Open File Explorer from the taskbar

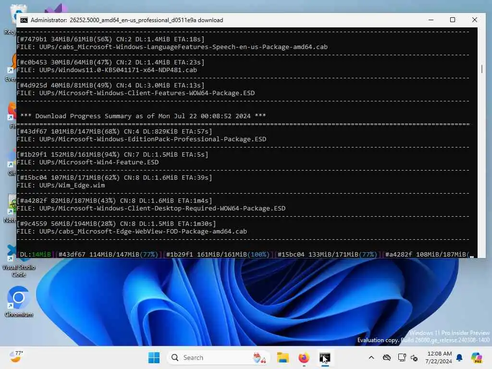click(x=283, y=357)
